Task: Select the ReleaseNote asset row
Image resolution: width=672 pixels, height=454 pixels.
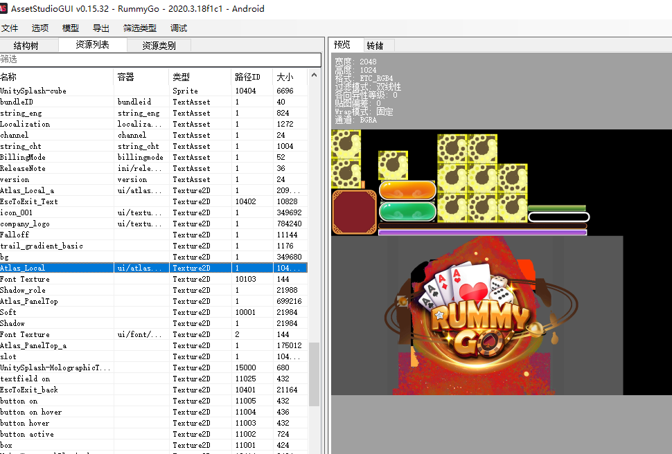Action: click(154, 168)
